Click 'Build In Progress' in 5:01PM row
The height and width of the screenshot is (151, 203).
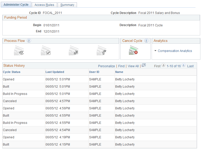coord(15,94)
